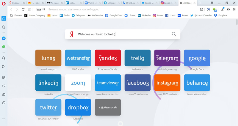
Task: Open the google speed dial tile
Action: [x=197, y=58]
